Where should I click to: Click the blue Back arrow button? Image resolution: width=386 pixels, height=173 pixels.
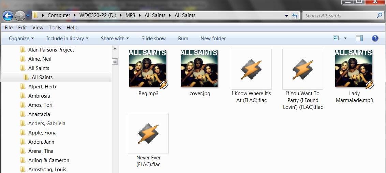tap(8, 16)
